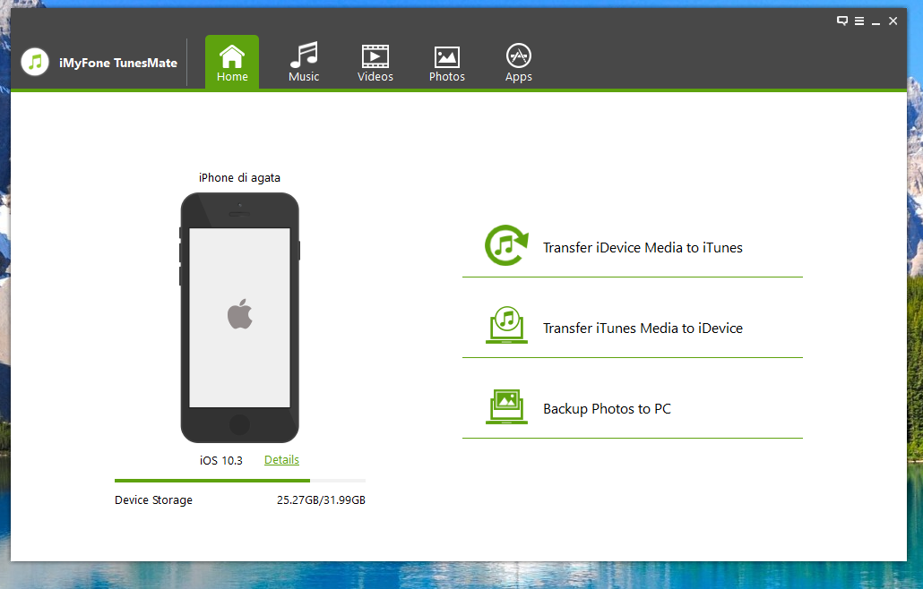Click the Backup Photos to PC icon

tap(507, 406)
